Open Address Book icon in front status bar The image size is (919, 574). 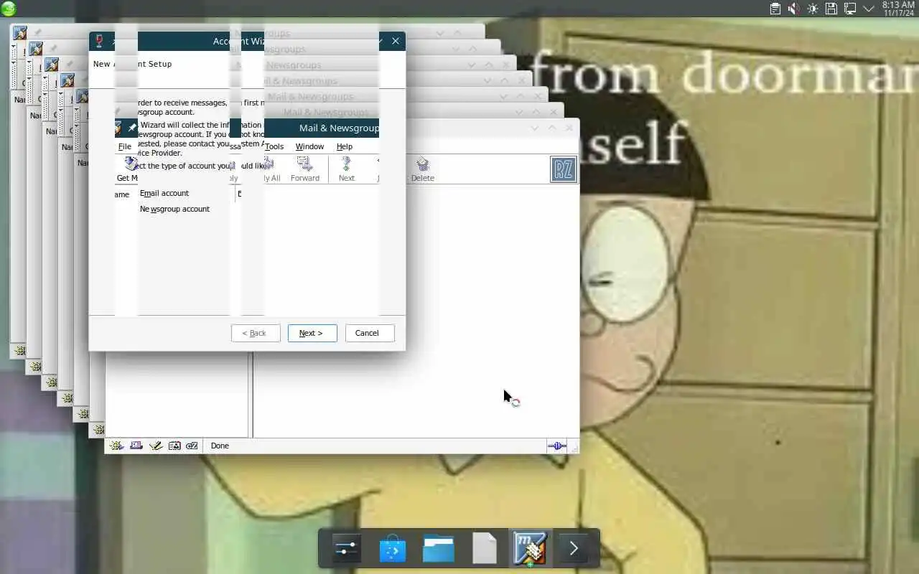click(174, 446)
